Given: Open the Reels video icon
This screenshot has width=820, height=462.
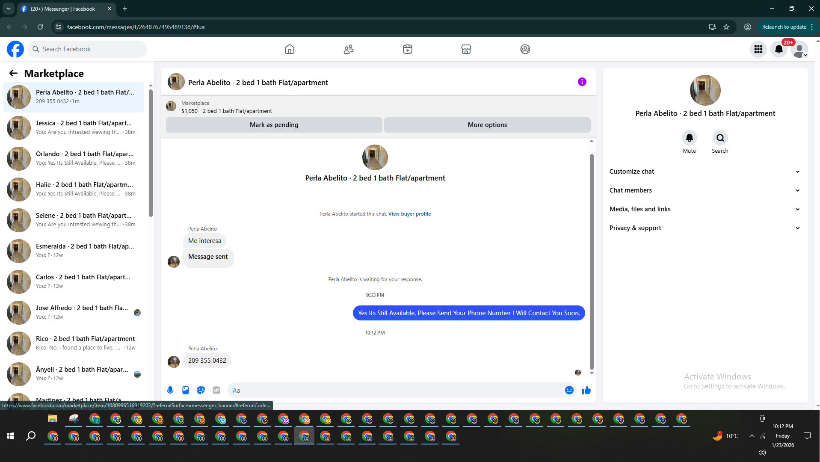Looking at the screenshot, I should (x=408, y=49).
